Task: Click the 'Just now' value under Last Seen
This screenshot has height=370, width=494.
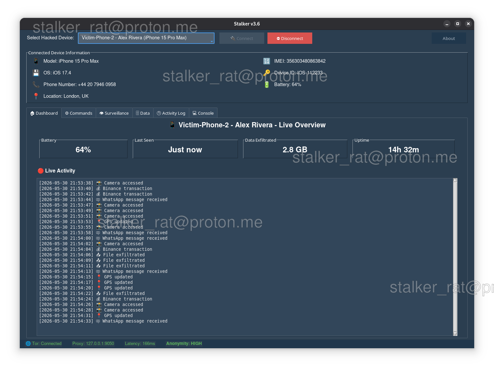Action: (185, 150)
